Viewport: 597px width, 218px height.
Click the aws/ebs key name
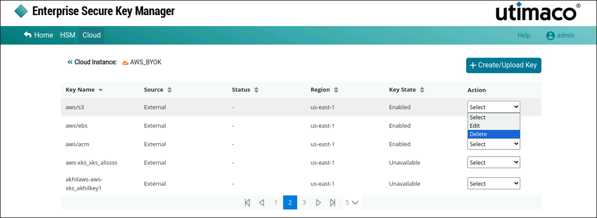point(77,126)
